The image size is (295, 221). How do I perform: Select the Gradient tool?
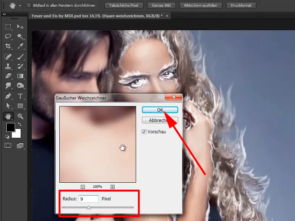click(20, 76)
